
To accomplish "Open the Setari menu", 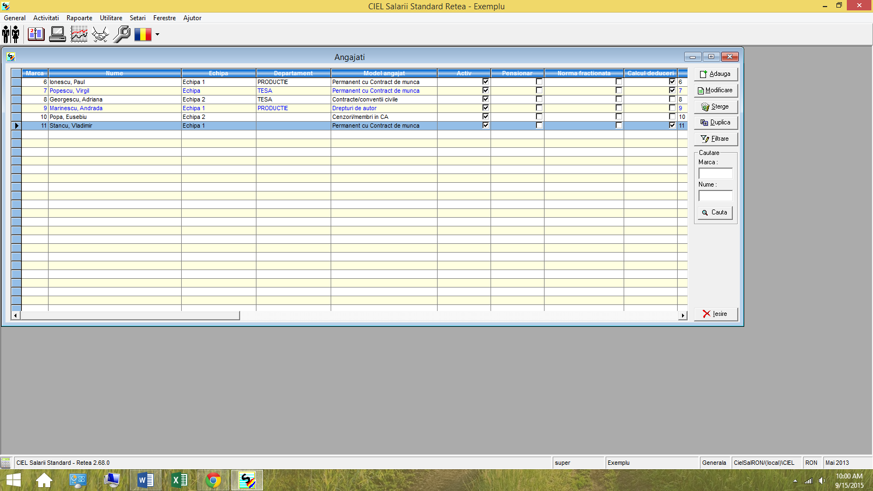I will point(137,18).
